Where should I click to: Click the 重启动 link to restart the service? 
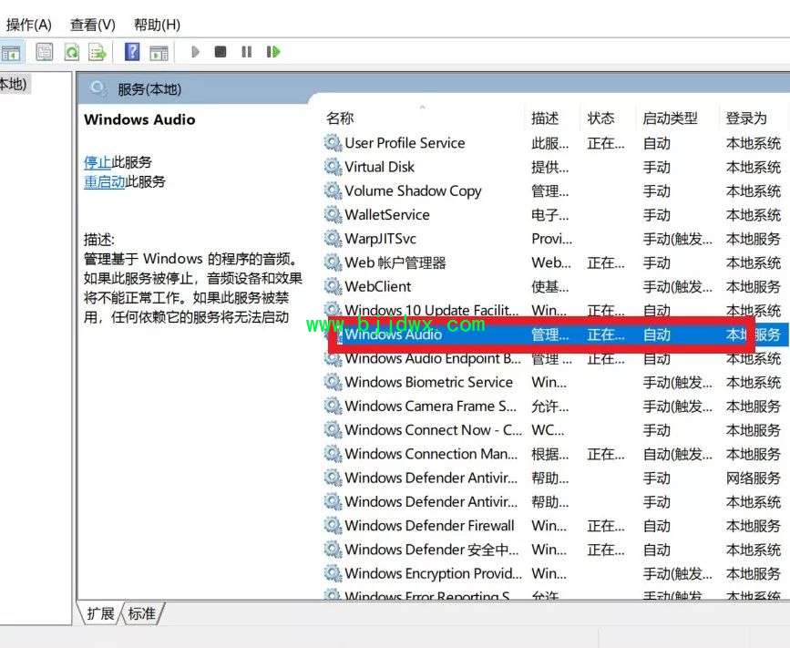(x=104, y=181)
